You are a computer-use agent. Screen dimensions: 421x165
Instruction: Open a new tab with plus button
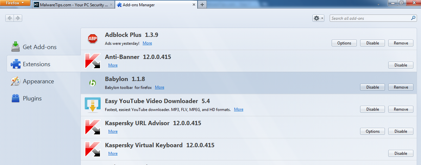202,5
